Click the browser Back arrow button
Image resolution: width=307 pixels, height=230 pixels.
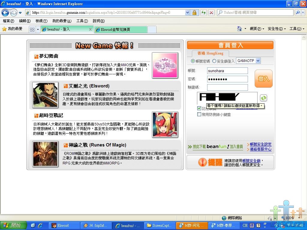5,13
